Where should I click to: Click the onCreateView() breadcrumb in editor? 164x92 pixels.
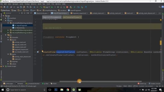point(72,17)
